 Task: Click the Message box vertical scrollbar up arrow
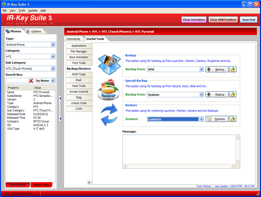click(237, 138)
